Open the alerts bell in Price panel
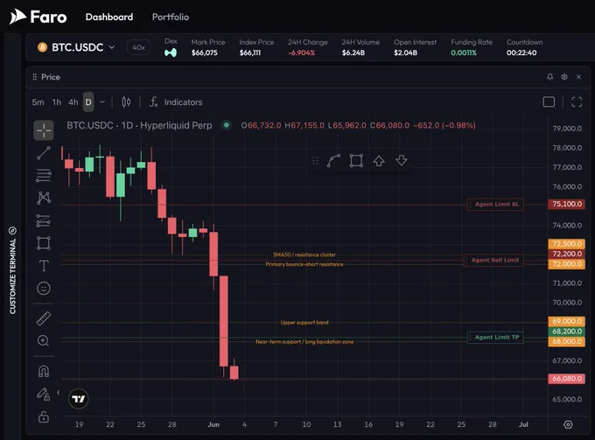Screen dimensions: 595x440 click(x=549, y=77)
